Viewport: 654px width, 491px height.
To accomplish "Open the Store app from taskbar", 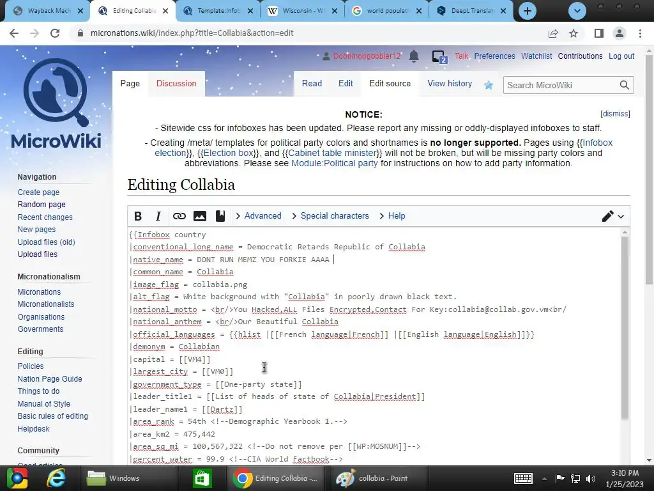I will click(201, 478).
